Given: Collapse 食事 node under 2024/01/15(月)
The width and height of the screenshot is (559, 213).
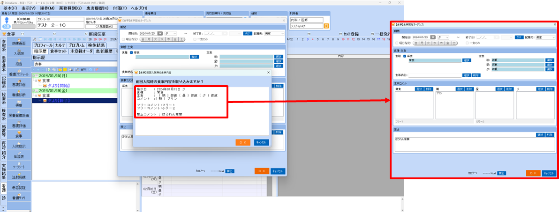Looking at the screenshot, I should click(x=36, y=81).
